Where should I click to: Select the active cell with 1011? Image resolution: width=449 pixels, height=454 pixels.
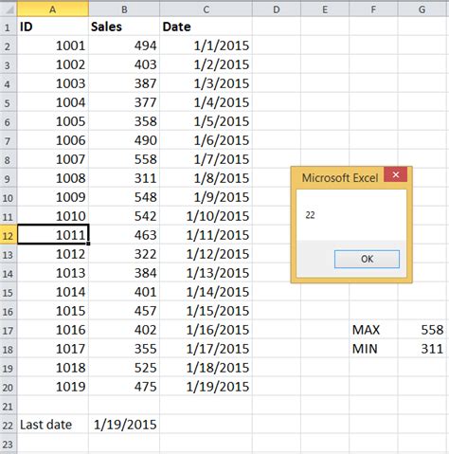53,235
